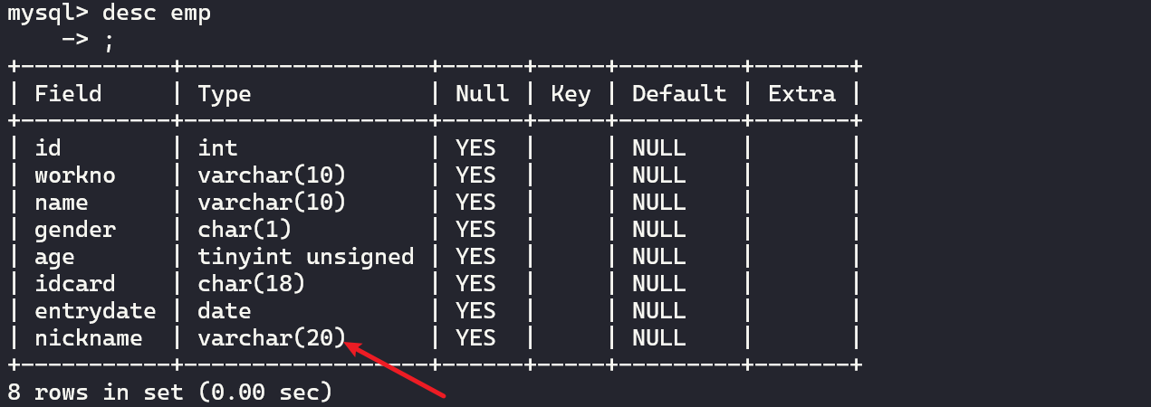Select the workno field name

pos(74,175)
